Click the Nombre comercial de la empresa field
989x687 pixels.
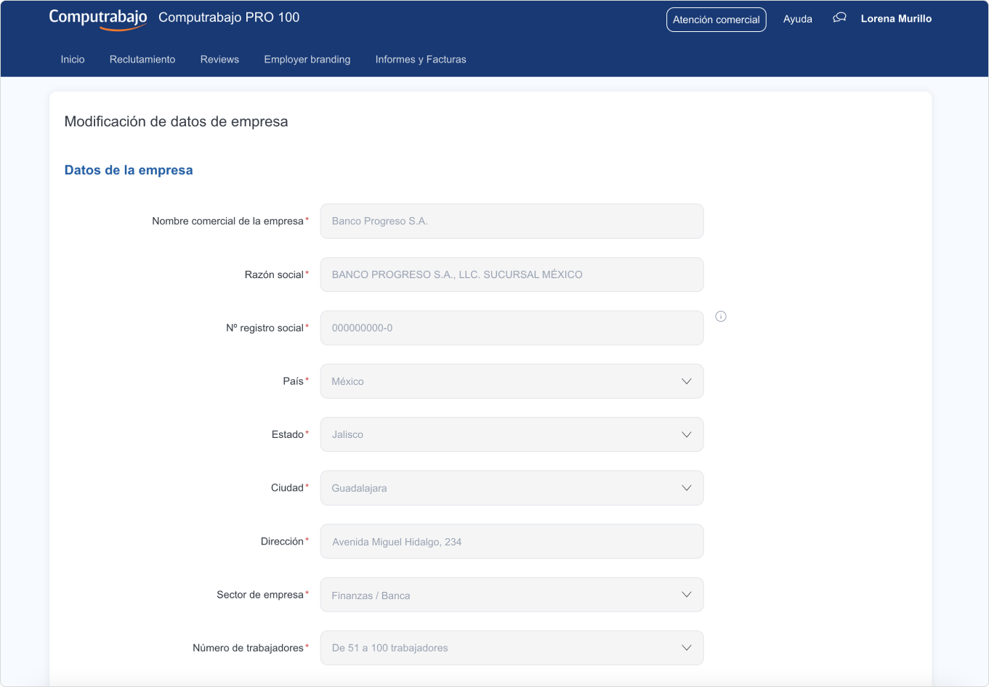click(x=512, y=221)
